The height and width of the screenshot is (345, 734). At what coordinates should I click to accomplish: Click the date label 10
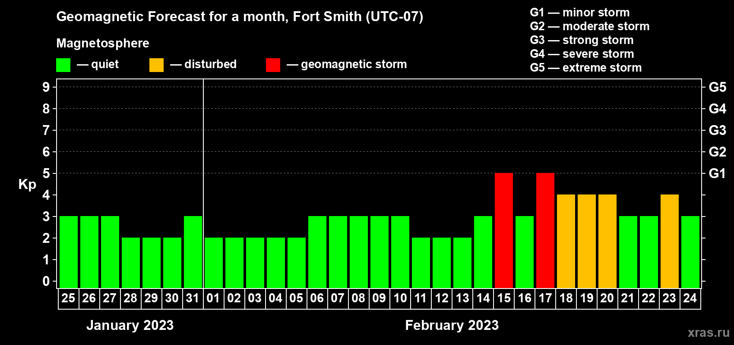(x=400, y=298)
